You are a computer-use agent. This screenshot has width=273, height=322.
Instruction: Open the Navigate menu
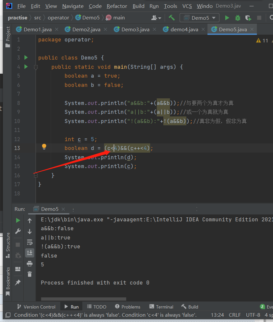pos(73,6)
